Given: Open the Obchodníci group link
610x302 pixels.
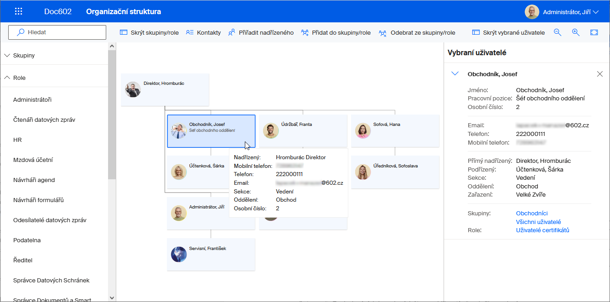Looking at the screenshot, I should point(532,213).
